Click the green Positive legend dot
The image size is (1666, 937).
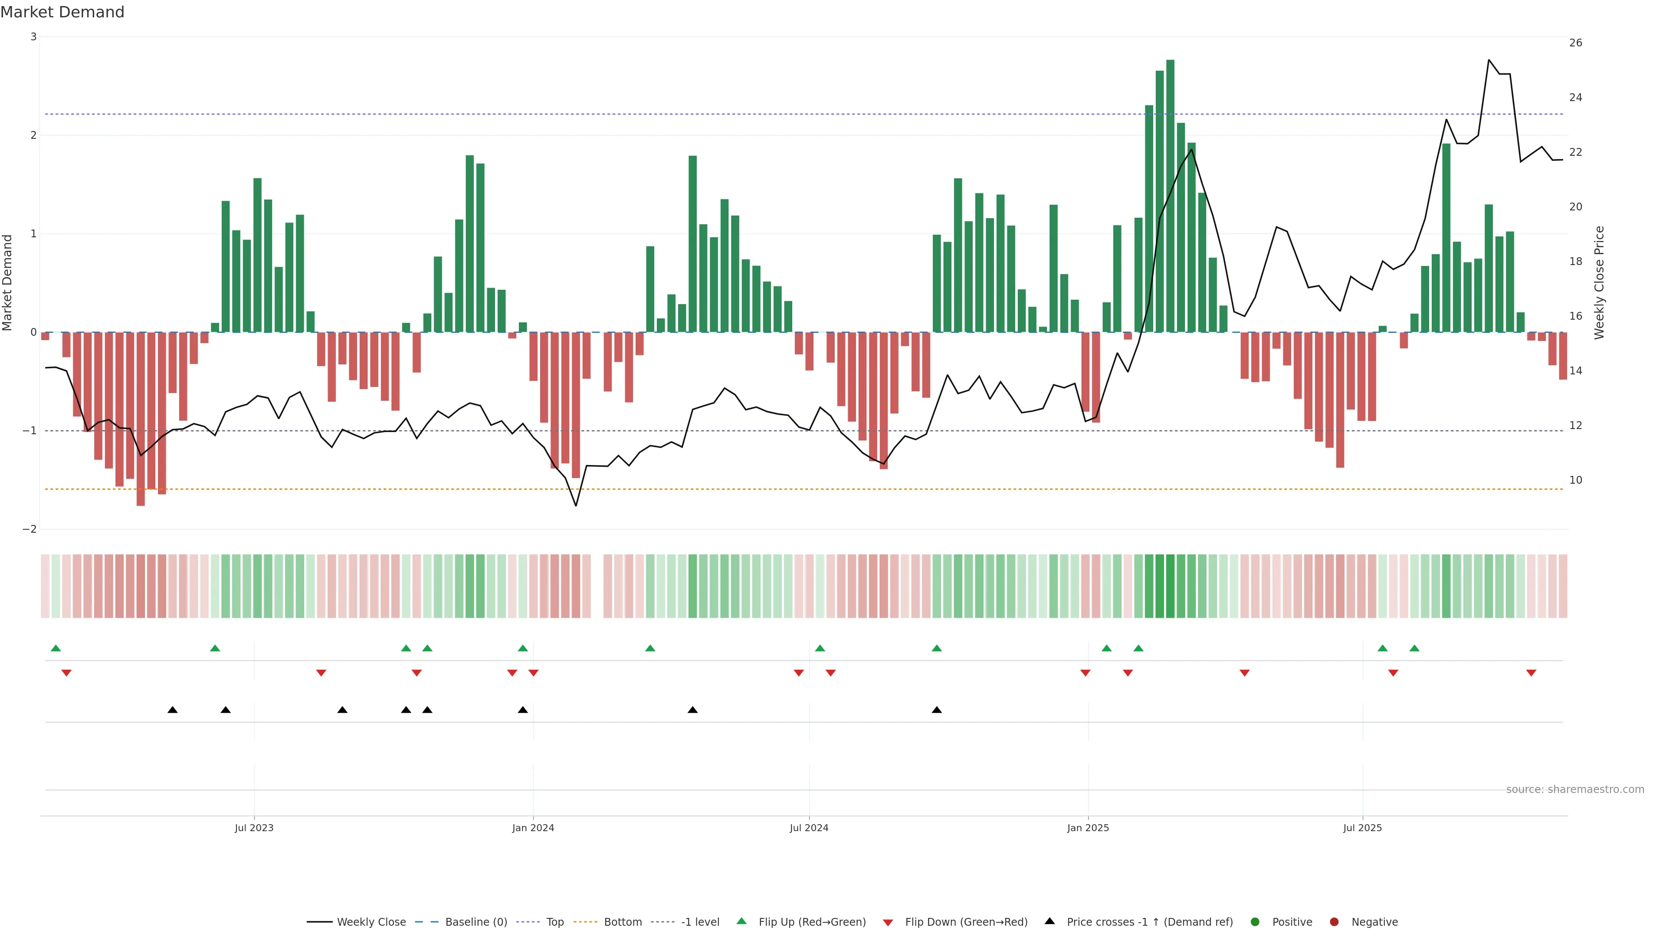[1255, 922]
